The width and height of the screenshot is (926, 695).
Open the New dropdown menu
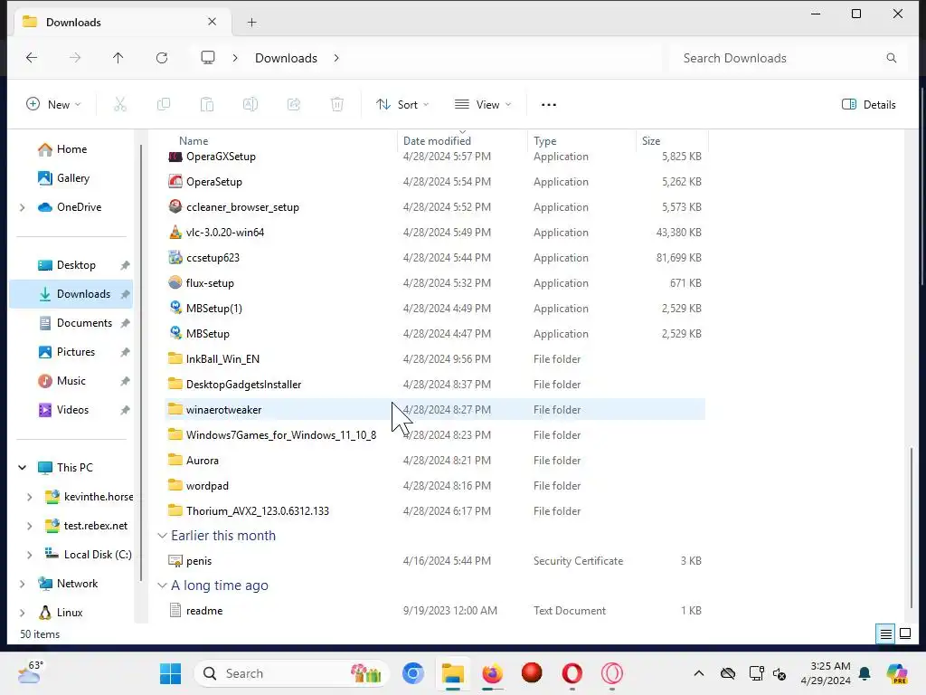tap(53, 105)
